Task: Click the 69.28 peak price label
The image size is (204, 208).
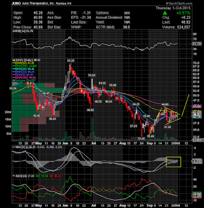Action: (71, 61)
